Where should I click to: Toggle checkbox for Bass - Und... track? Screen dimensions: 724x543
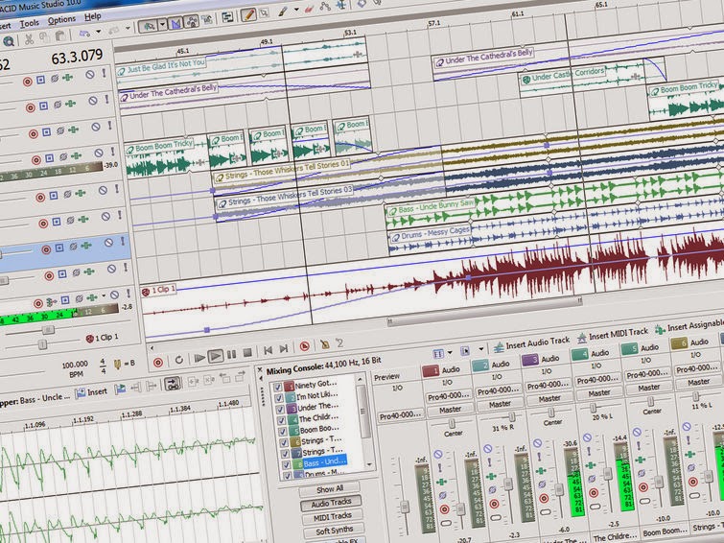point(286,464)
